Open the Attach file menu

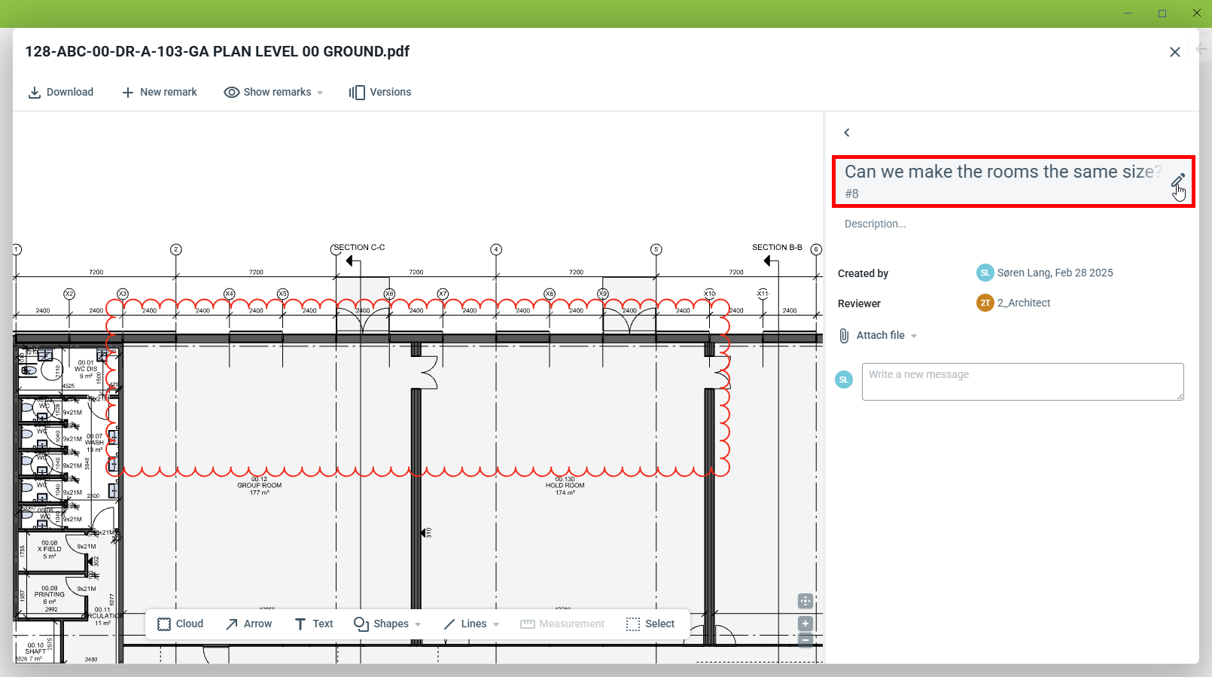point(879,336)
